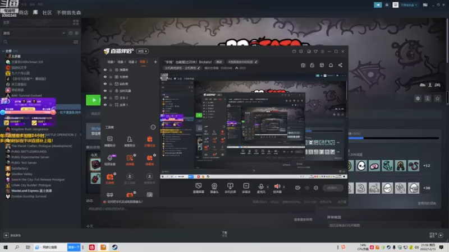
Task: Open the 多人连麦 tool
Action: tap(130, 179)
